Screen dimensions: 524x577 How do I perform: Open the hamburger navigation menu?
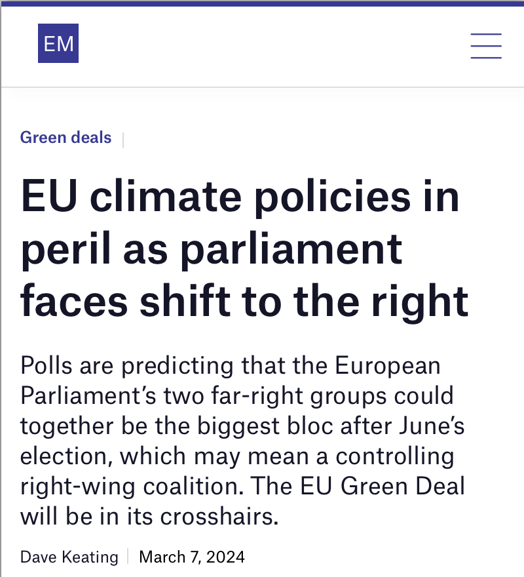pyautogui.click(x=486, y=46)
